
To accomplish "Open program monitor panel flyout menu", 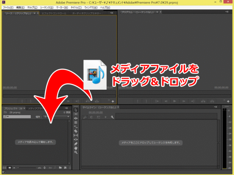I will (227, 12).
